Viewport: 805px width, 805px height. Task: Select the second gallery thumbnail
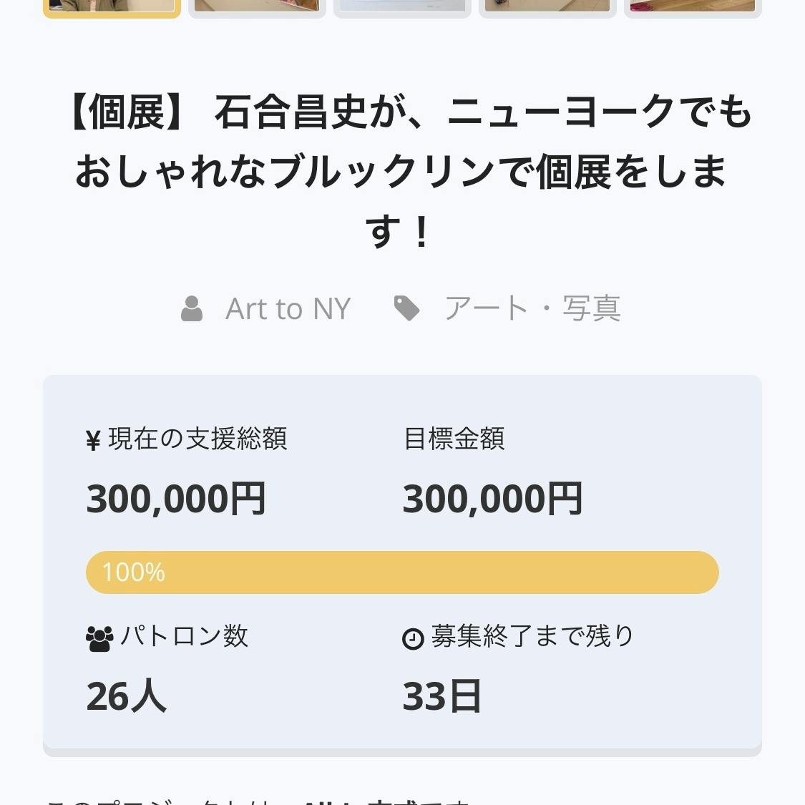(x=257, y=6)
